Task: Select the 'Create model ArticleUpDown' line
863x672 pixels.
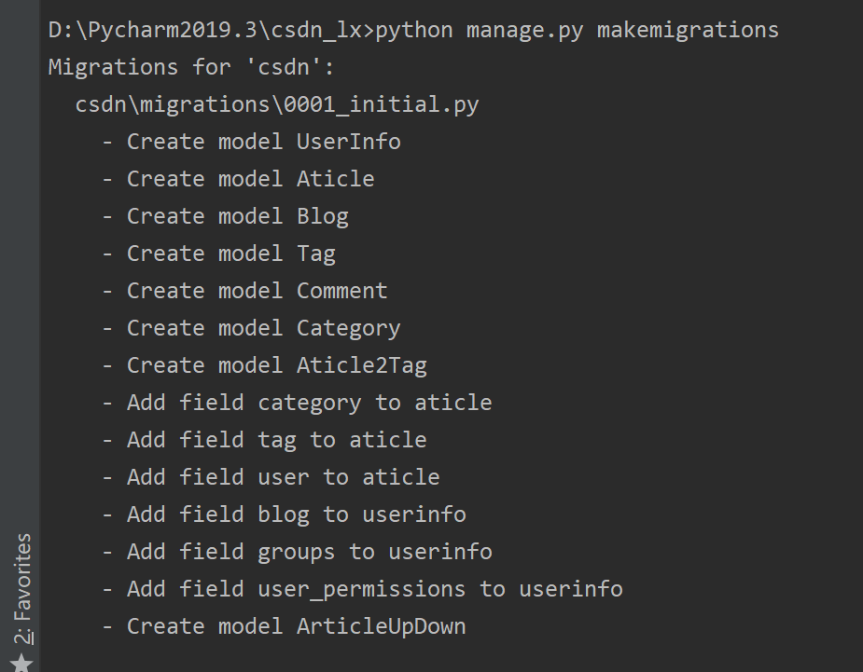Action: [284, 627]
